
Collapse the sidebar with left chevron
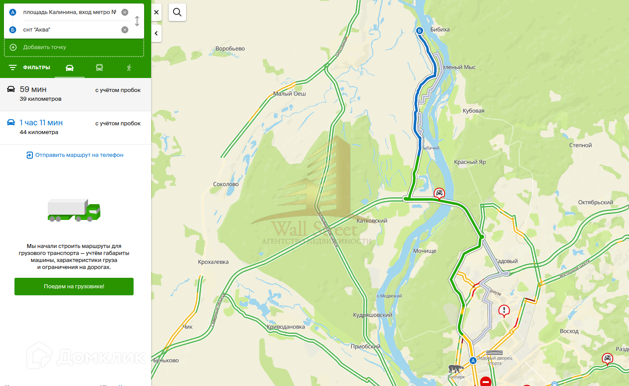point(156,33)
